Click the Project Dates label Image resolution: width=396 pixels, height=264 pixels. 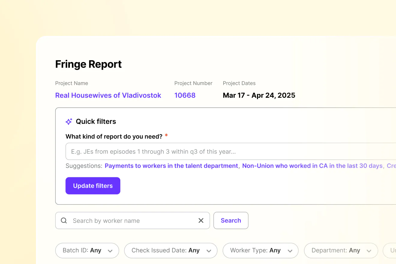(239, 83)
